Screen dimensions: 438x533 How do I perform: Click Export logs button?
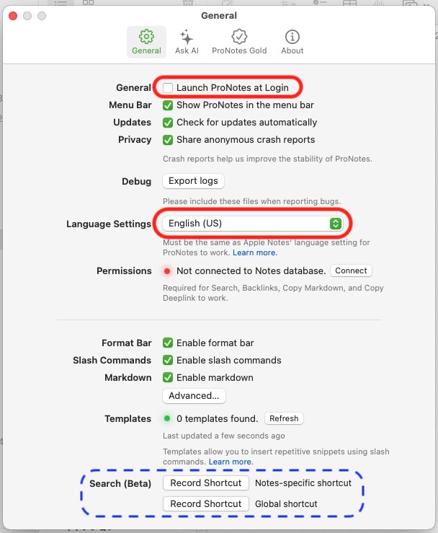[x=193, y=181]
